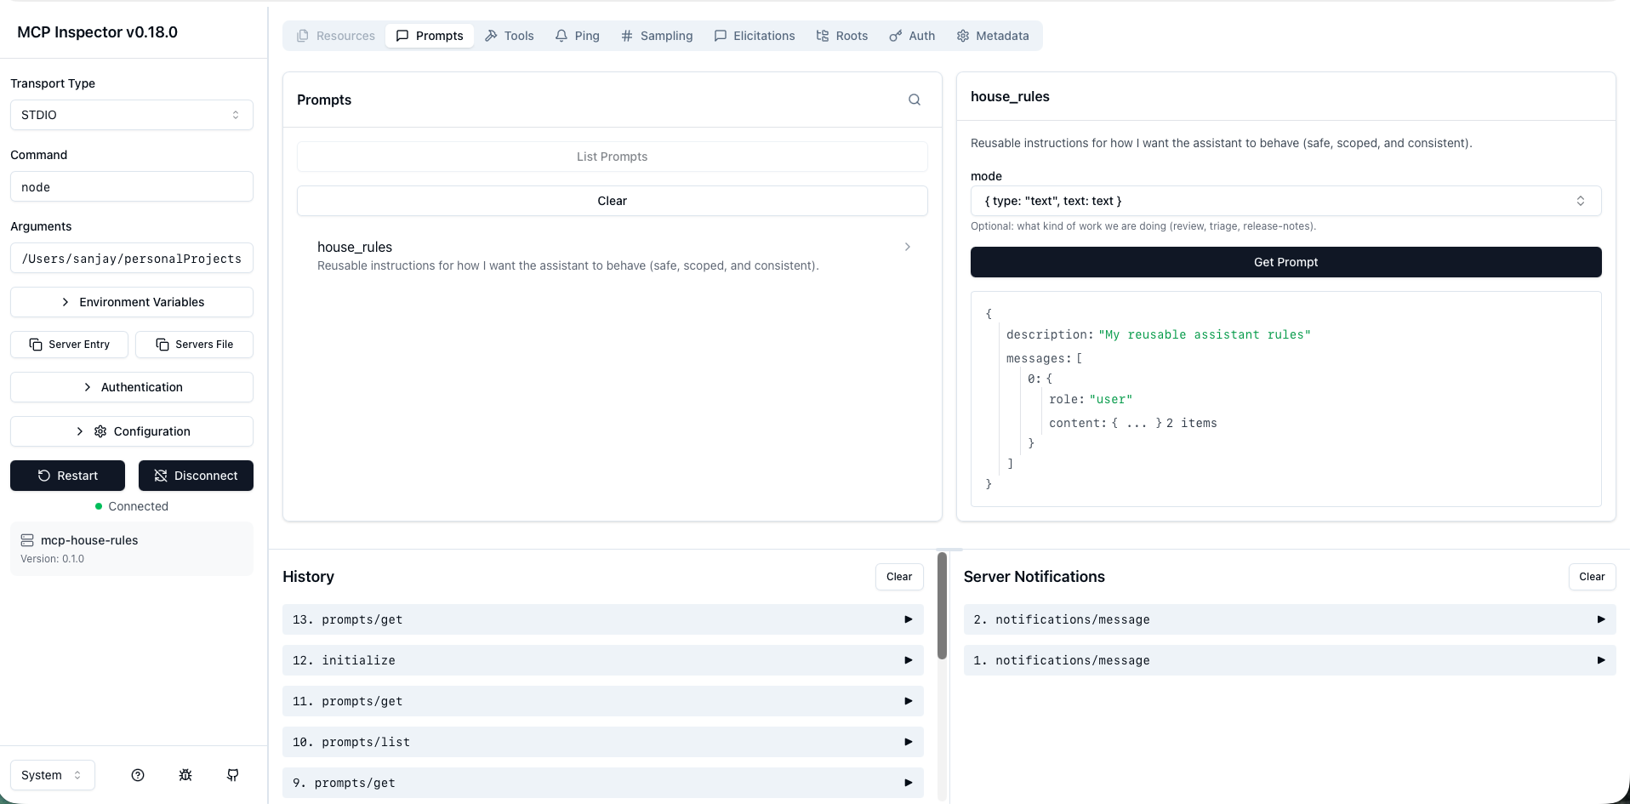
Task: Expand the Configuration section
Action: (x=131, y=431)
